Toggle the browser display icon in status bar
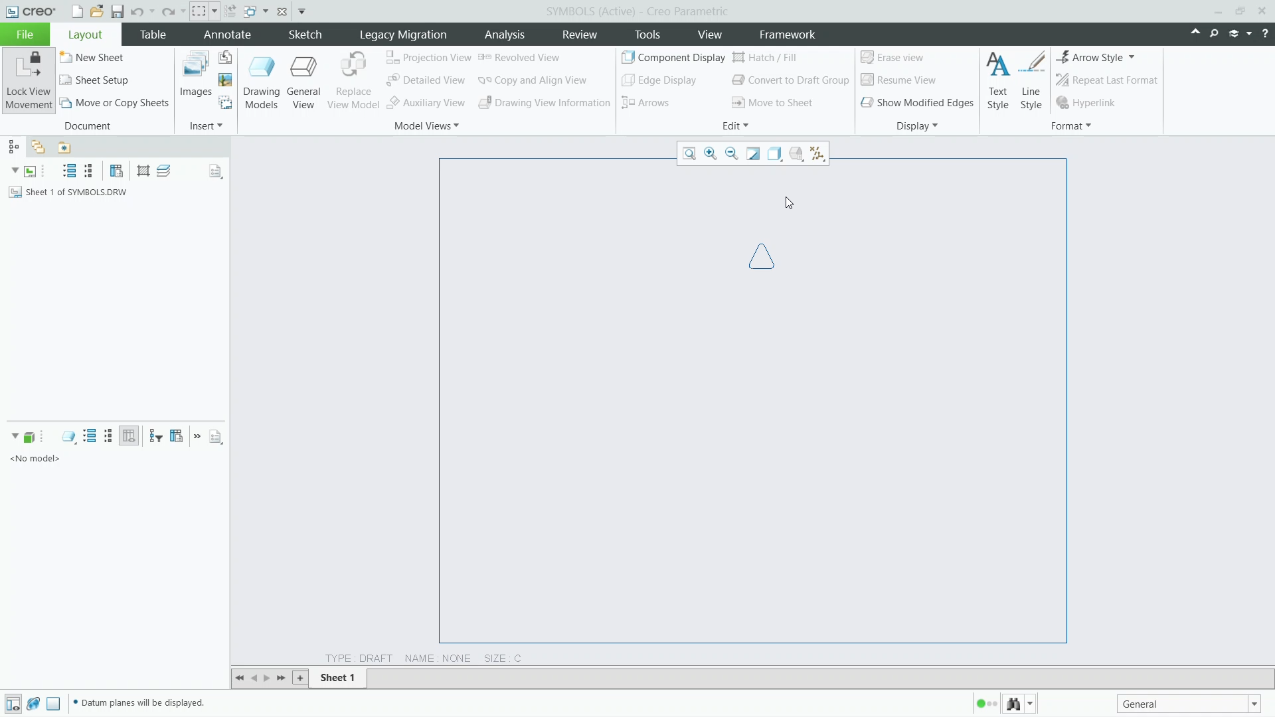 click(x=33, y=704)
